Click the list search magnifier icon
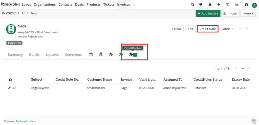Image resolution: width=259 pixels, height=125 pixels. [x=10, y=80]
